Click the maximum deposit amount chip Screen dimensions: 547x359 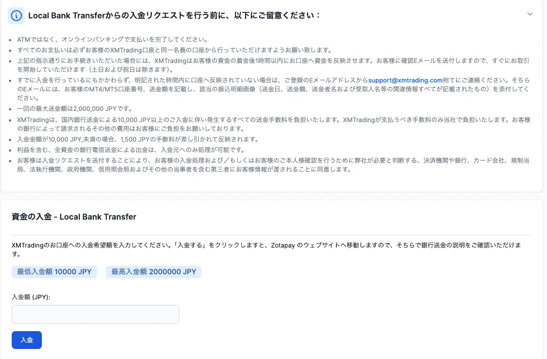tap(155, 273)
